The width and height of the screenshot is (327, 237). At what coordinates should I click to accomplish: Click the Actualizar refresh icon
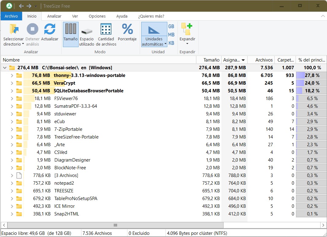click(x=50, y=30)
